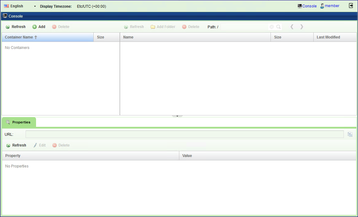This screenshot has height=217, width=358.
Task: Open the English language dropdown
Action: click(20, 6)
